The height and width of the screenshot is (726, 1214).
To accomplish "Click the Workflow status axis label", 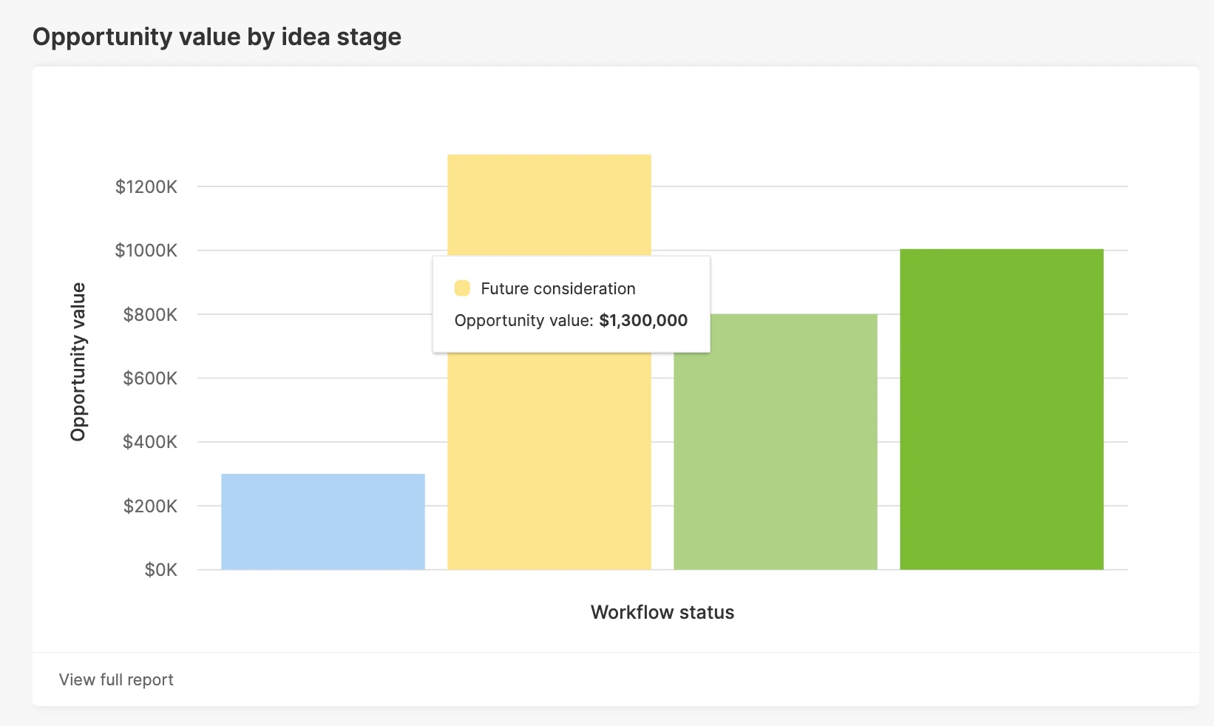I will (x=662, y=612).
